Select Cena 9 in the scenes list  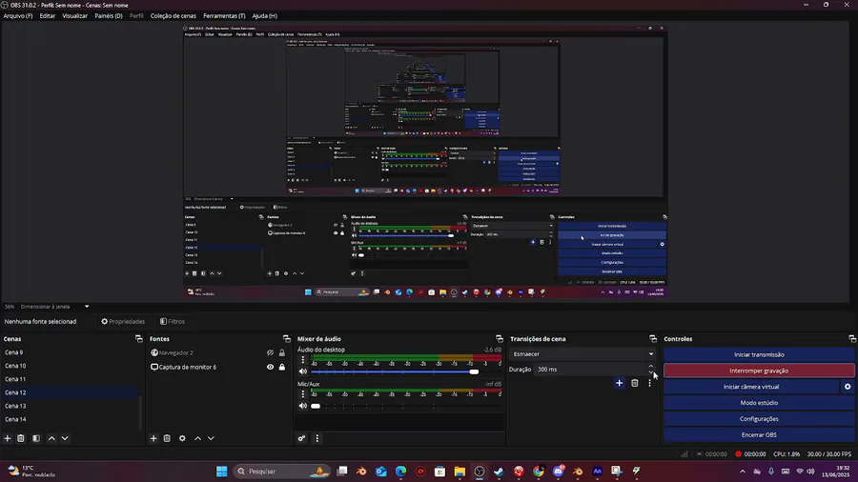[70, 352]
